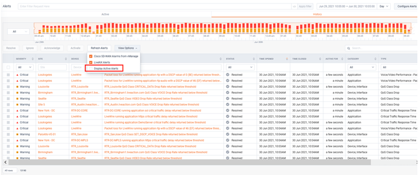
Task: Select checkbox for the RTR_SanJose row
Action: pyautogui.click(x=8, y=134)
